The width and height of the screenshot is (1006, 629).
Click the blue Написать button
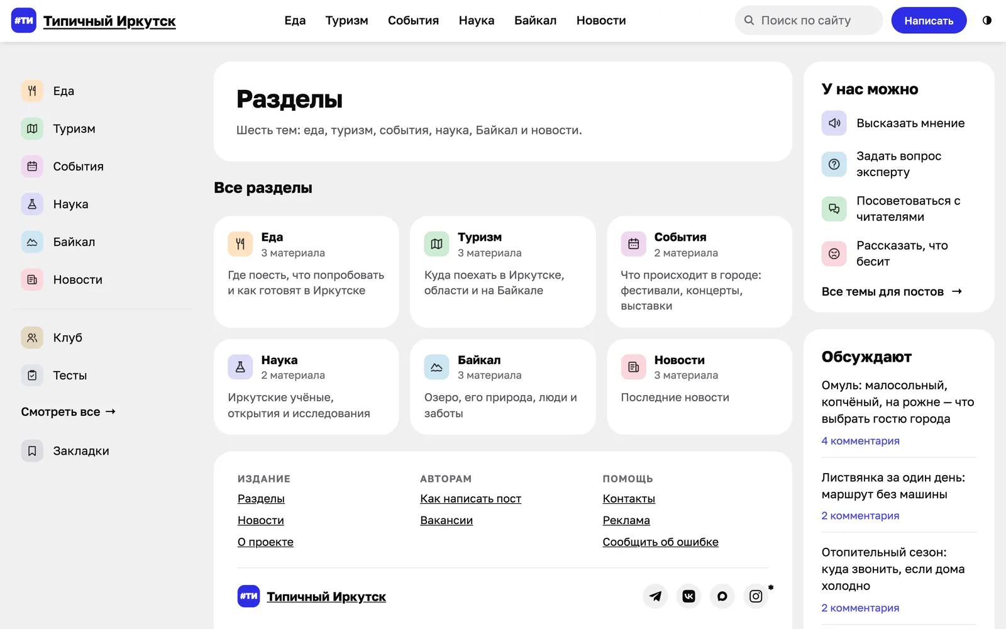pos(929,20)
